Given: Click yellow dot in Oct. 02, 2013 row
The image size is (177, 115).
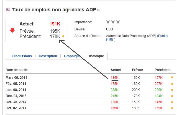Looking at the screenshot, I should (x=172, y=108).
